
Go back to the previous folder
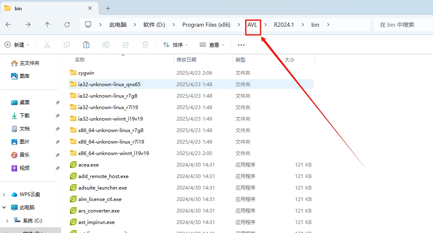(x=8, y=25)
